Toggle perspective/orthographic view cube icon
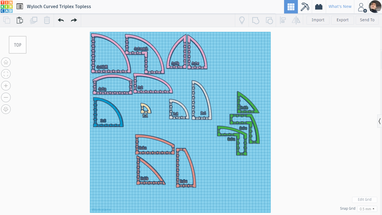Screen dimensions: 382x215 [6, 109]
